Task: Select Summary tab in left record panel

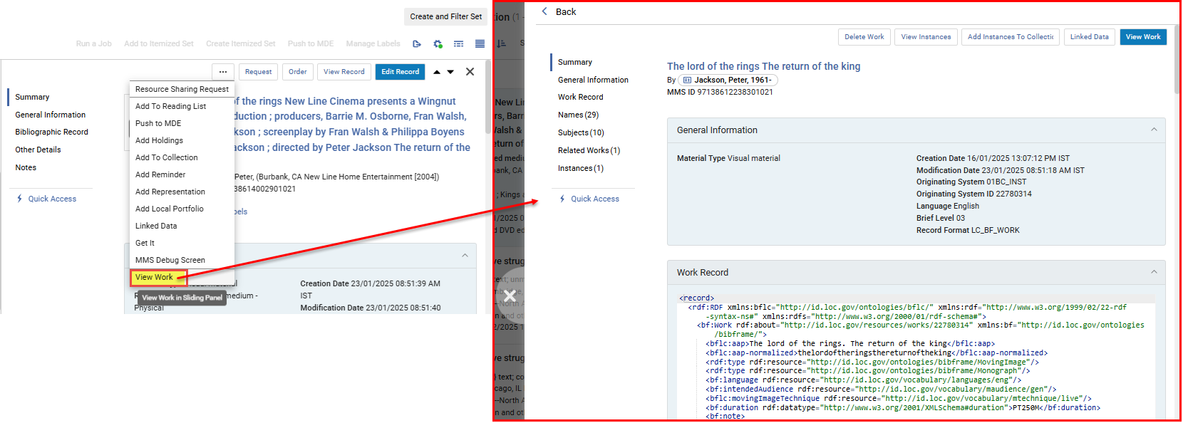Action: [x=32, y=97]
